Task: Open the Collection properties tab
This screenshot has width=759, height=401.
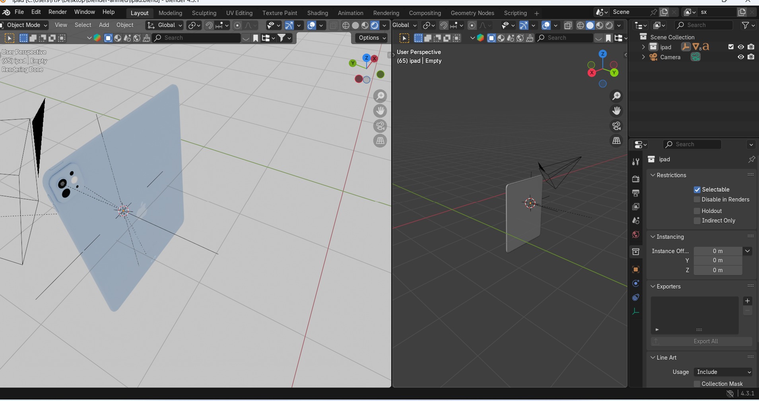Action: (636, 252)
